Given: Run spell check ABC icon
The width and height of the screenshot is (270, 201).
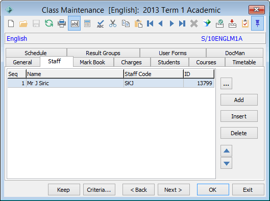Looking at the screenshot, I should coord(100,24).
